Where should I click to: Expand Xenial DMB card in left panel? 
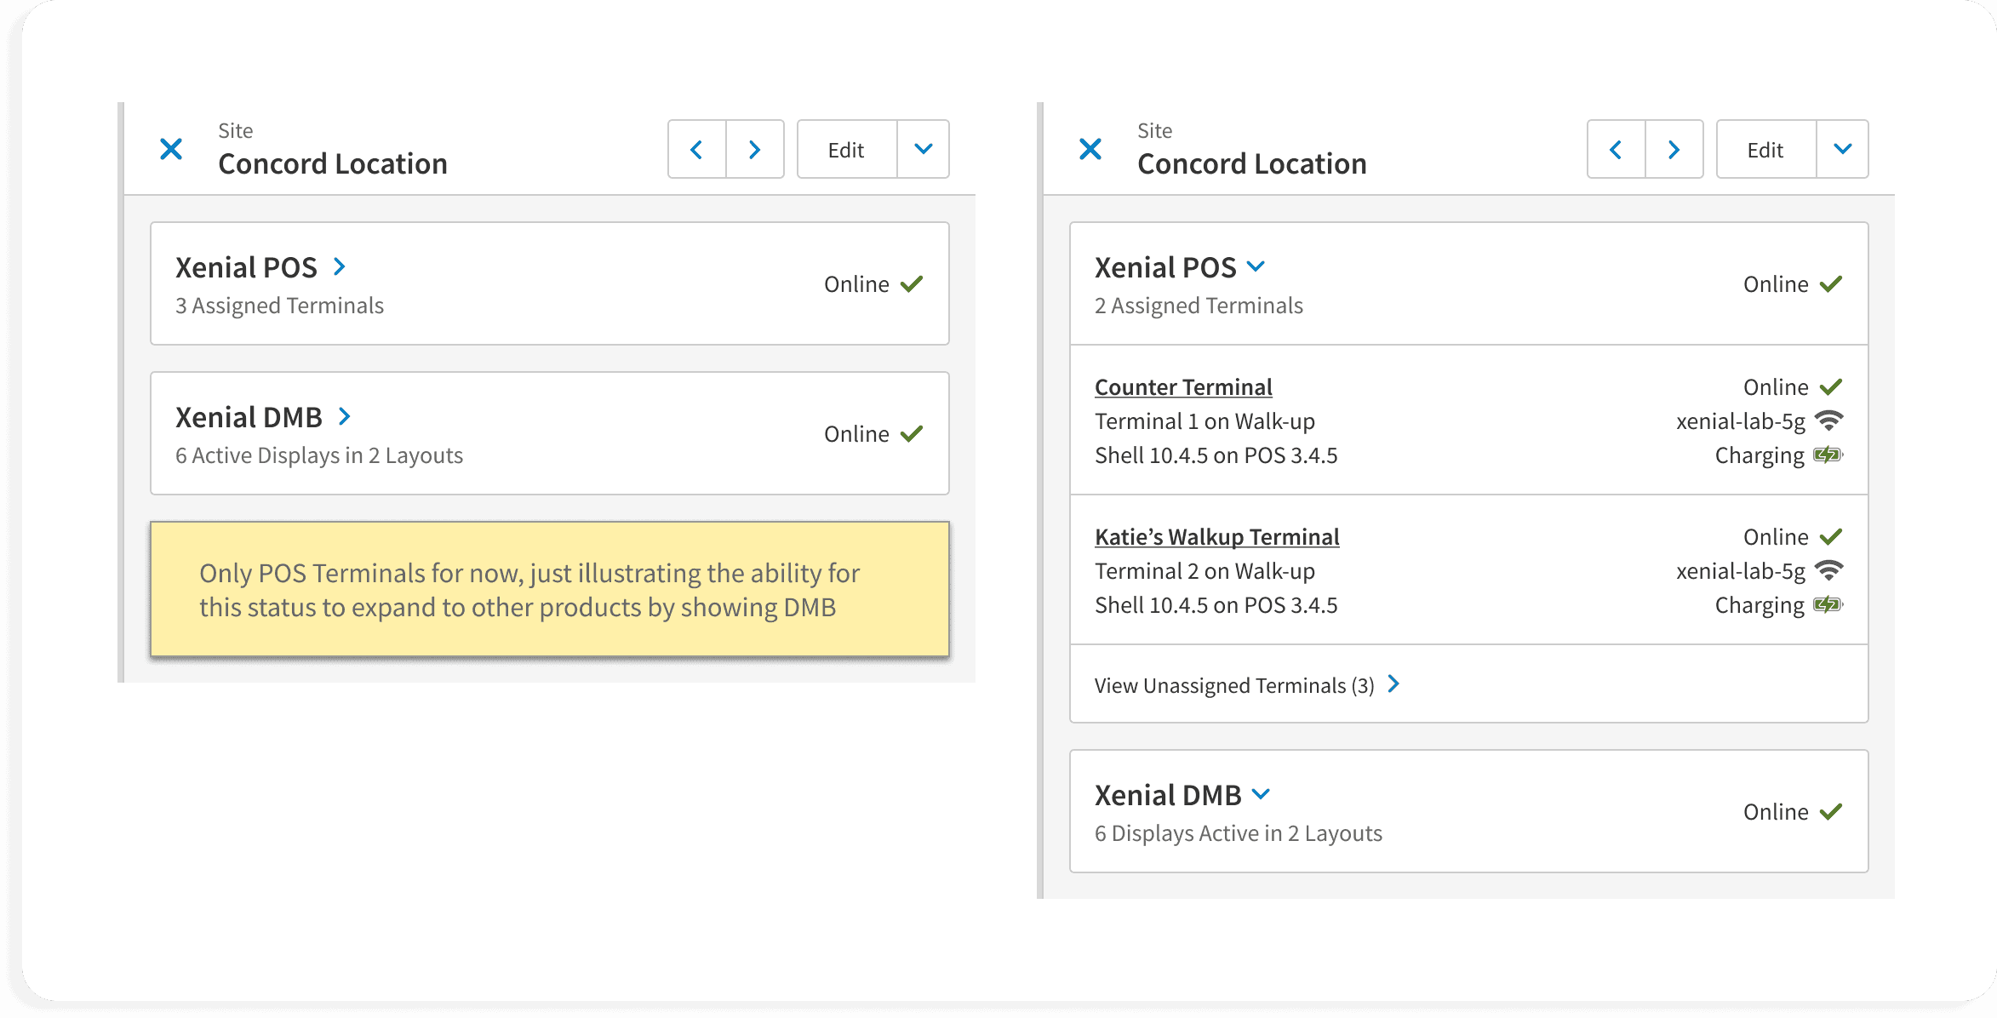[x=345, y=417]
